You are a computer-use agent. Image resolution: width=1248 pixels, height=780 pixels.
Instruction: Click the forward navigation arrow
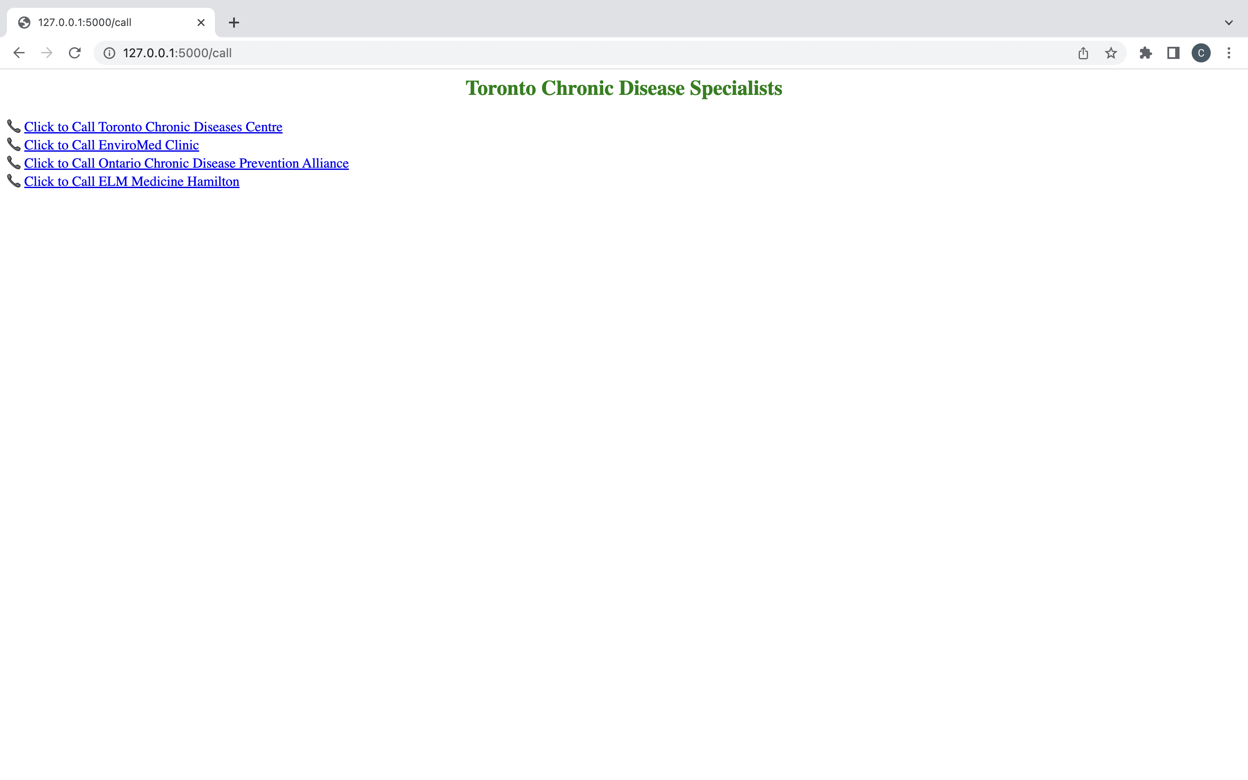click(47, 53)
